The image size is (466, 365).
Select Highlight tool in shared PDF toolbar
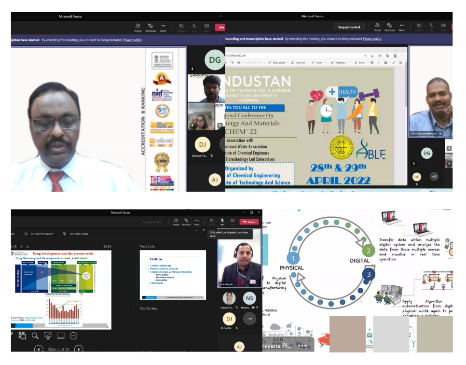(338, 63)
